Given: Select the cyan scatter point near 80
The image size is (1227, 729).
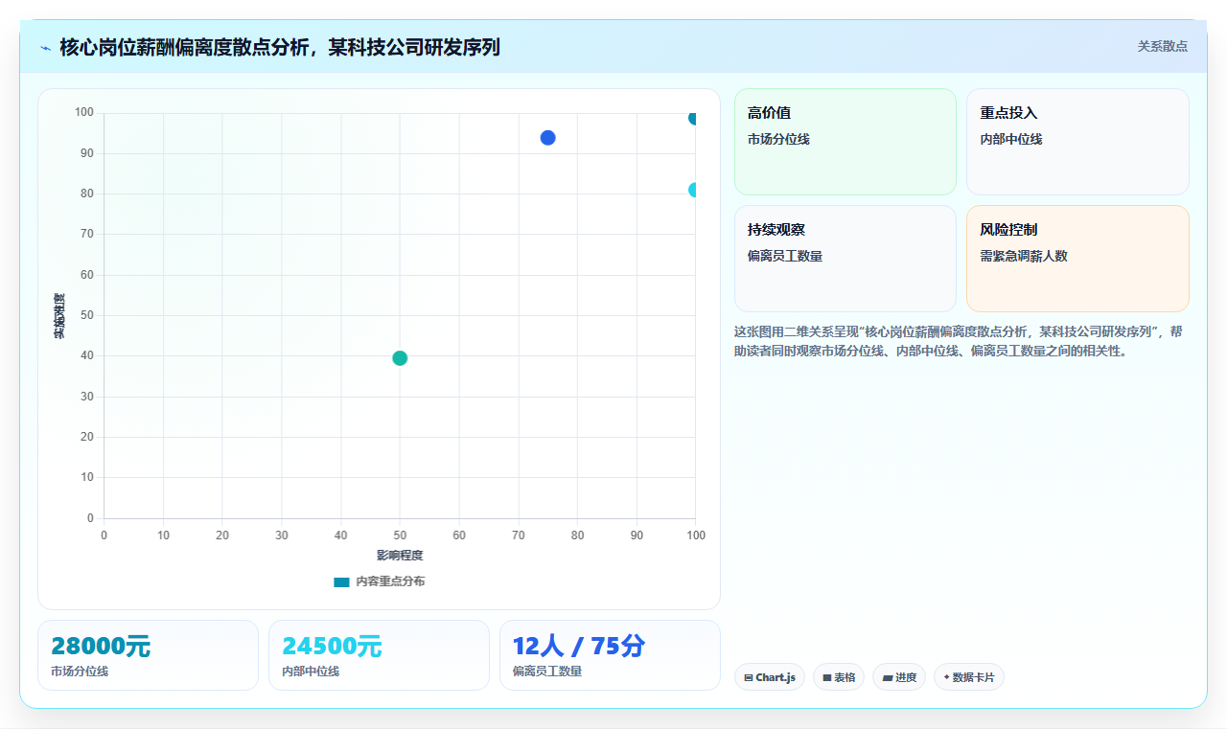Looking at the screenshot, I should tap(692, 190).
